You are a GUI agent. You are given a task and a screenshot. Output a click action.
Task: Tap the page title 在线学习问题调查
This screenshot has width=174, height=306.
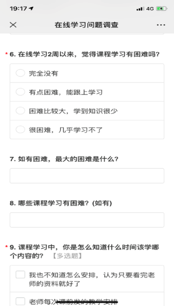pos(86,25)
